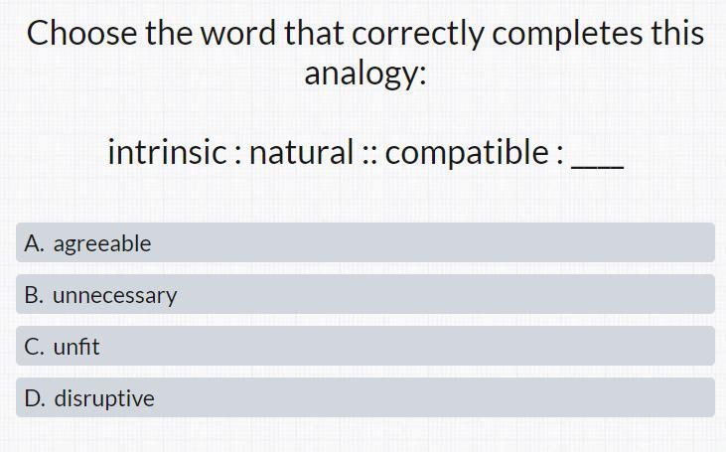The image size is (726, 452).
Task: Click the word intrinsic in the analogy
Action: [x=167, y=152]
